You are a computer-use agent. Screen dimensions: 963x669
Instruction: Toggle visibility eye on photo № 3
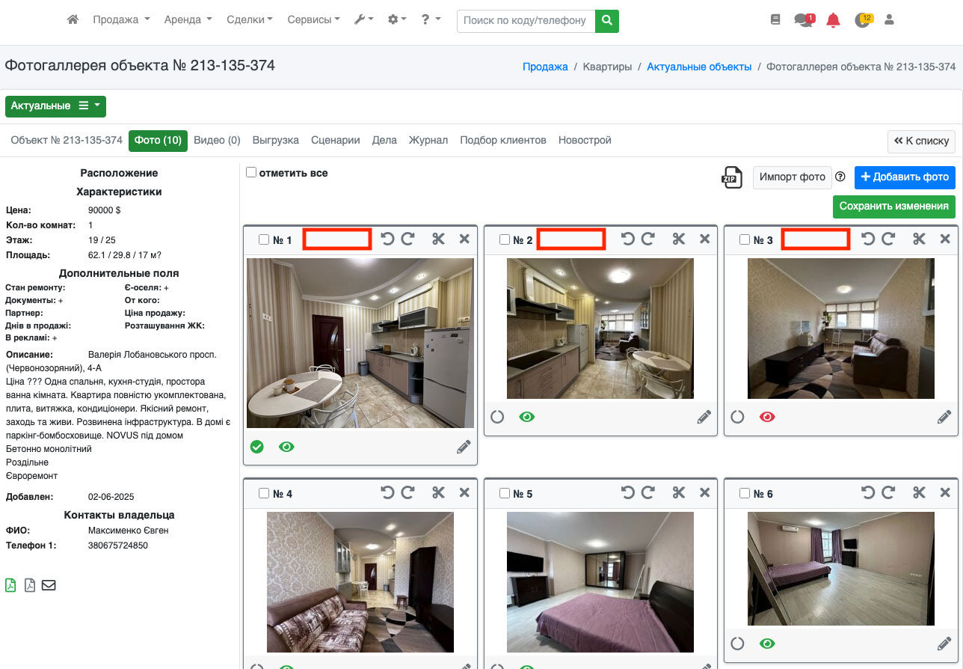(x=767, y=418)
